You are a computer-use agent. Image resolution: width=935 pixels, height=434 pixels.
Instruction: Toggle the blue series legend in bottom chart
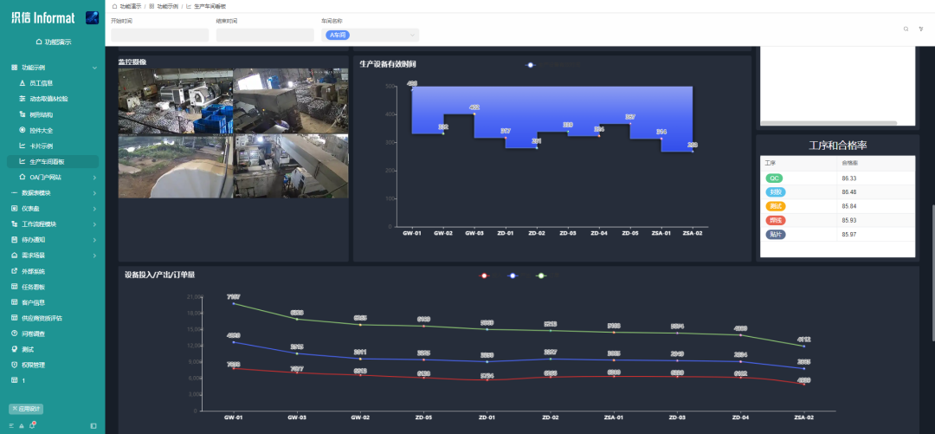[513, 275]
